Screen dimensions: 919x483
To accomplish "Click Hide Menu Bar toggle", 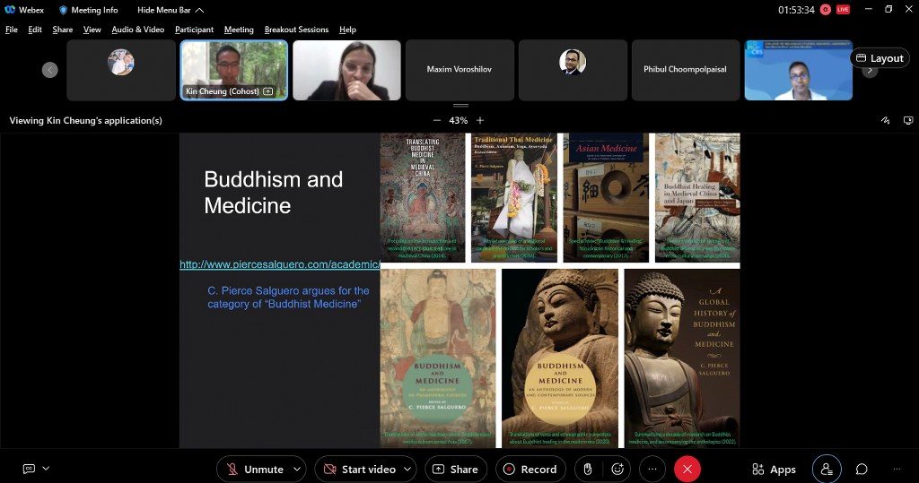I will click(x=171, y=10).
